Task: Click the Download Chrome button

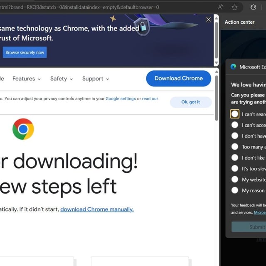Action: click(x=179, y=79)
